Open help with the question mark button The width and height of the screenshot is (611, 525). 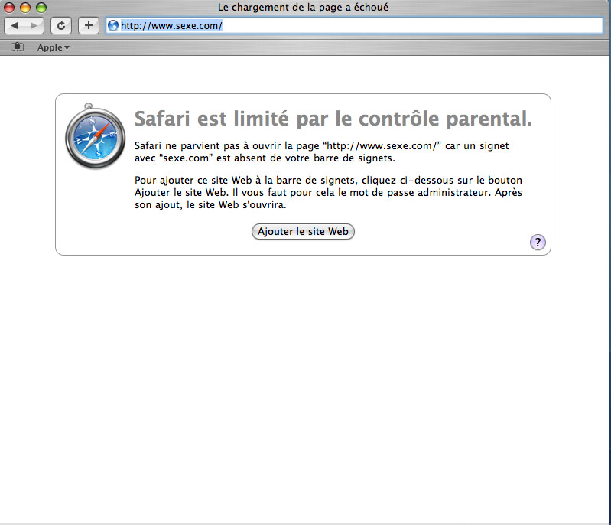pos(538,242)
